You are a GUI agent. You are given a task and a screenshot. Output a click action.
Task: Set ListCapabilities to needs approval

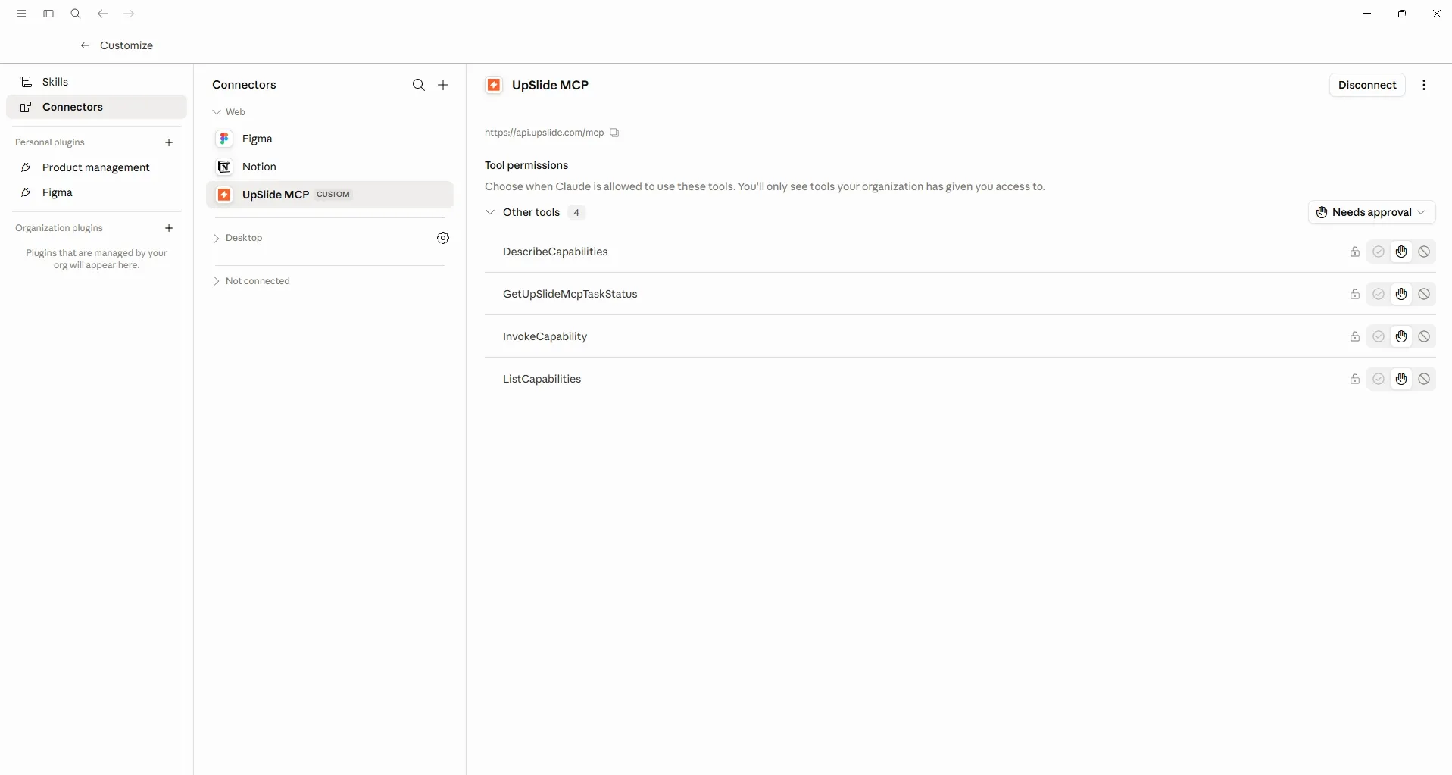(x=1401, y=379)
